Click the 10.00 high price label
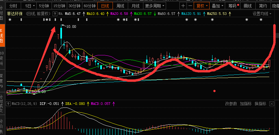This screenshot has height=135, width=279. 71,27
